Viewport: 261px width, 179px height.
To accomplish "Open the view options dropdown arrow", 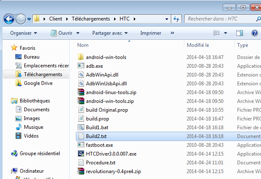I will pos(225,33).
